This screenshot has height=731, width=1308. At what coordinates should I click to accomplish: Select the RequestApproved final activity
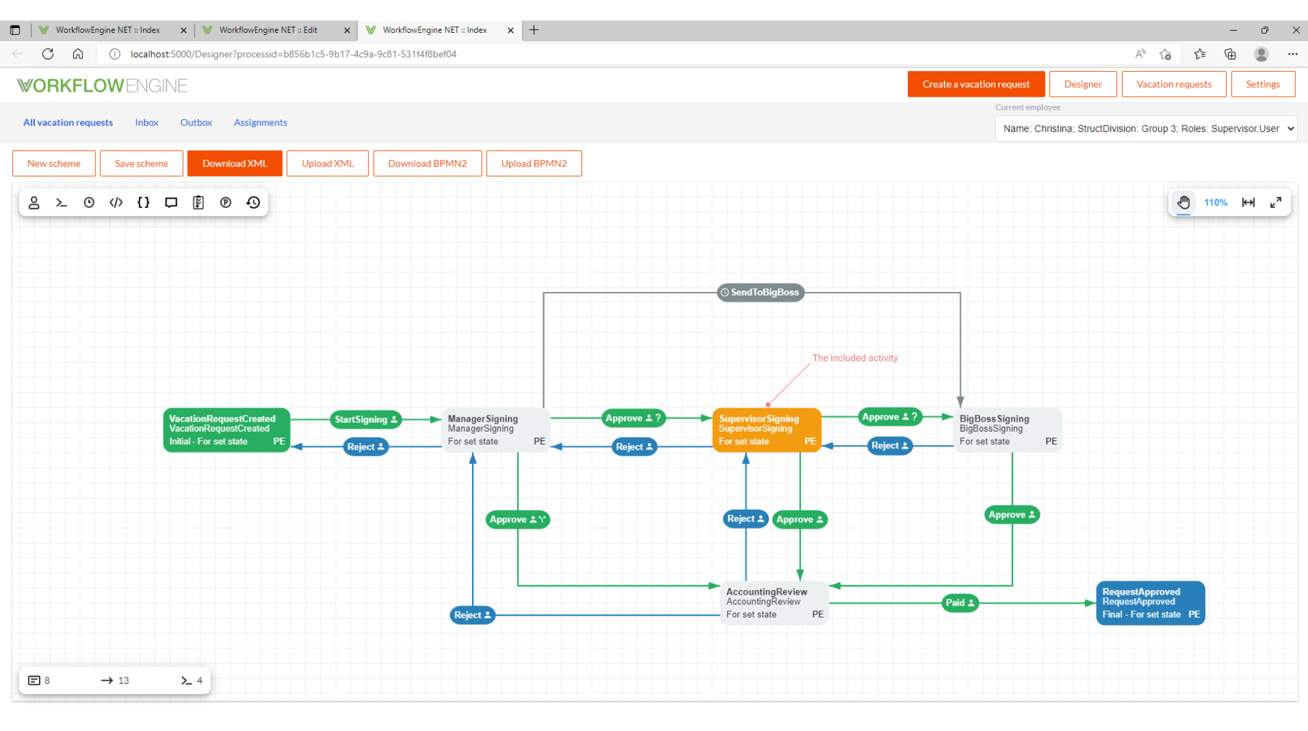point(1151,603)
